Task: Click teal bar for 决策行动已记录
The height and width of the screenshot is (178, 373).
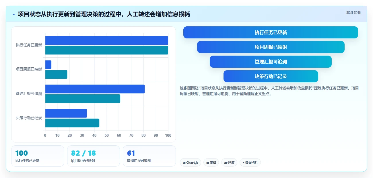Action: pos(72,123)
